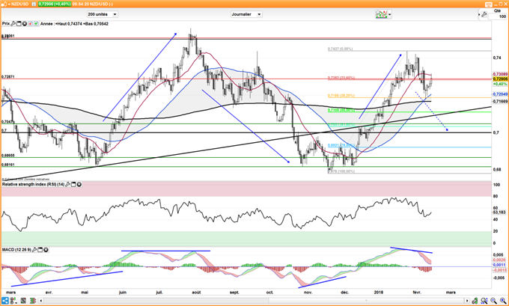Click the zoom selection magnifier icon
509x306 pixels.
coord(484,301)
